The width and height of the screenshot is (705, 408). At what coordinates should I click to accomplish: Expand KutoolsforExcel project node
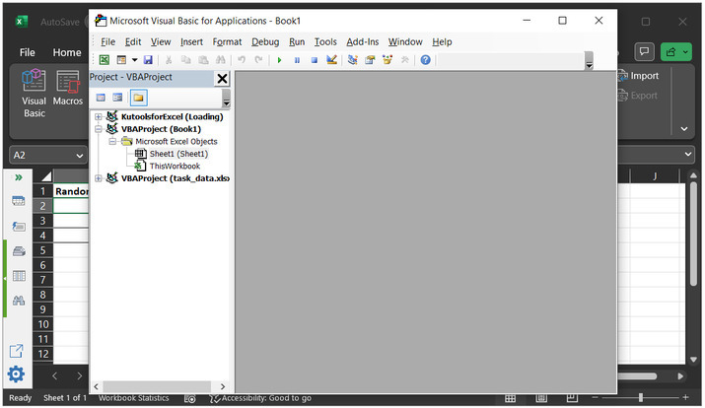tap(98, 117)
